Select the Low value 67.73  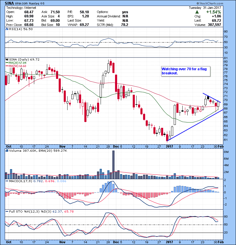click(29, 21)
